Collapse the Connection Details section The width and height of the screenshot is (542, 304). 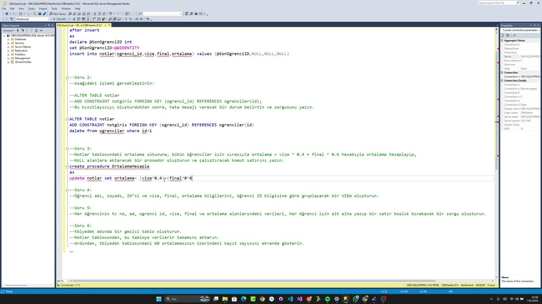tap(502, 81)
